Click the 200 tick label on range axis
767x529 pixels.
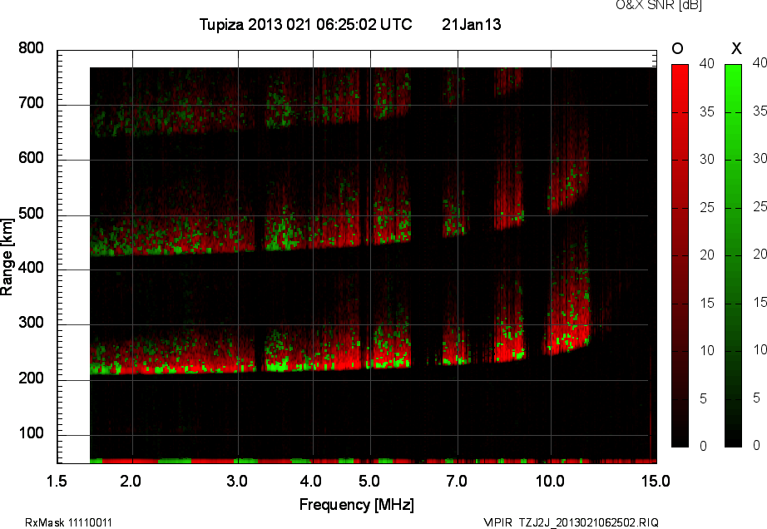(31, 378)
